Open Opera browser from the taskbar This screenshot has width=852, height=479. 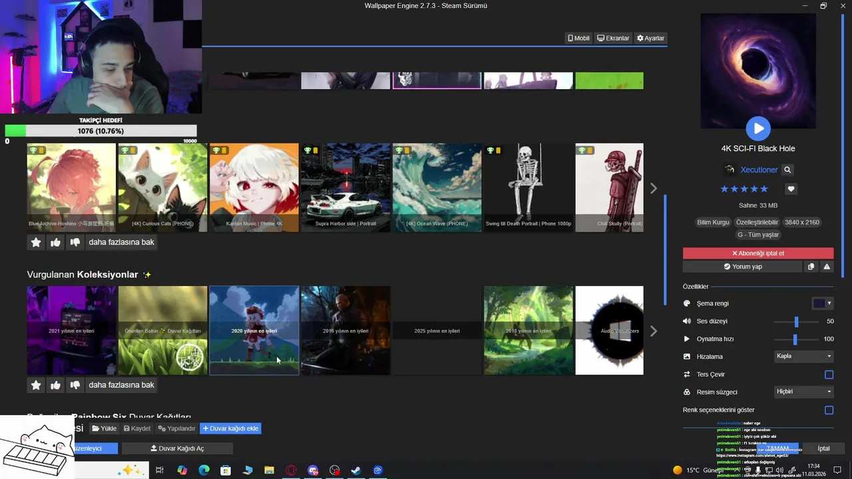click(291, 470)
